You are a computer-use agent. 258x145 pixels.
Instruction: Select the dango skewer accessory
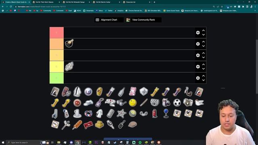(x=77, y=125)
